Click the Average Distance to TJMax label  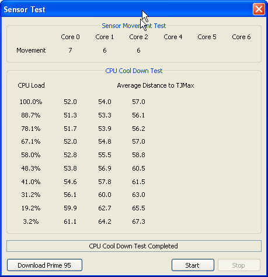pos(155,85)
